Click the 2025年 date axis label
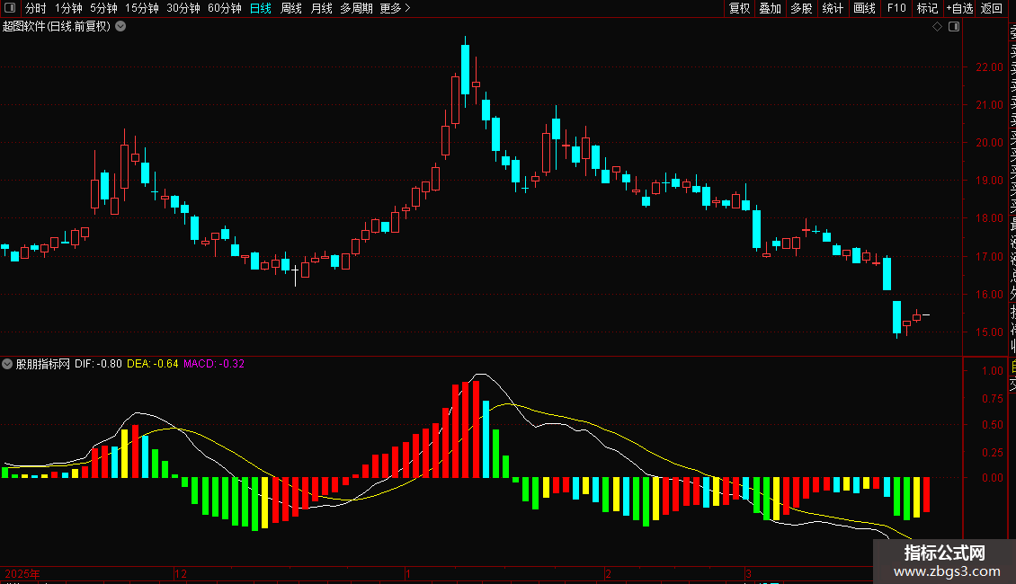Screen dimensions: 1016x584 [22, 573]
